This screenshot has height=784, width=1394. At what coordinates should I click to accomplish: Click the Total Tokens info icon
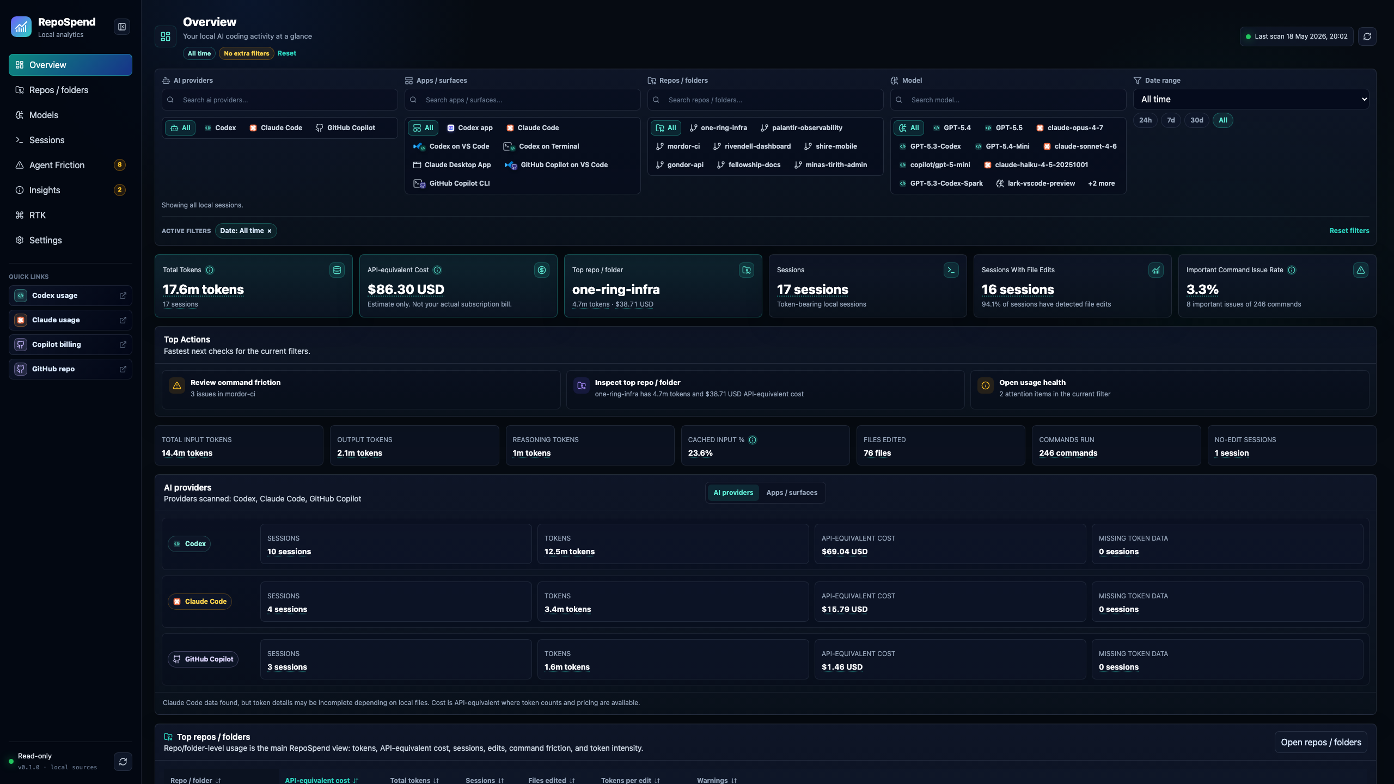[x=210, y=270]
